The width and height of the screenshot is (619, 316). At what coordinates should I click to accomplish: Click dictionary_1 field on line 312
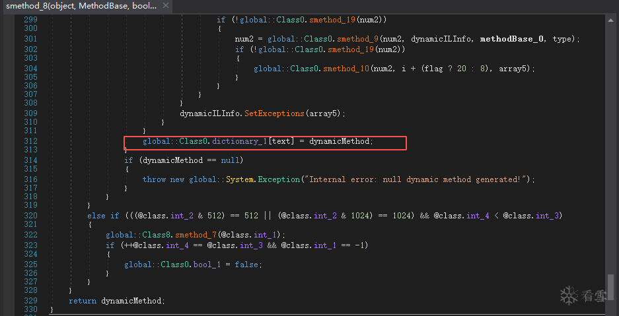[x=240, y=141]
